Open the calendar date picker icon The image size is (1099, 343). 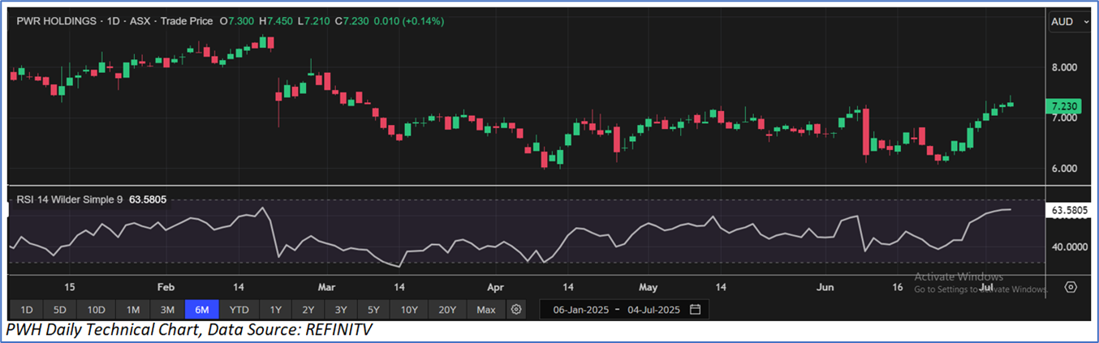pyautogui.click(x=695, y=310)
